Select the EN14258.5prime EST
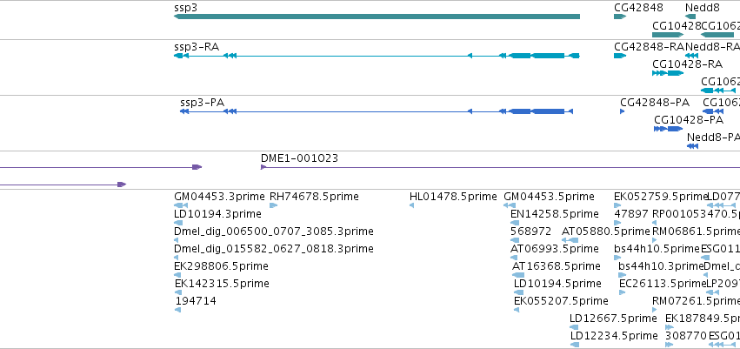The width and height of the screenshot is (740, 349). pyautogui.click(x=515, y=223)
